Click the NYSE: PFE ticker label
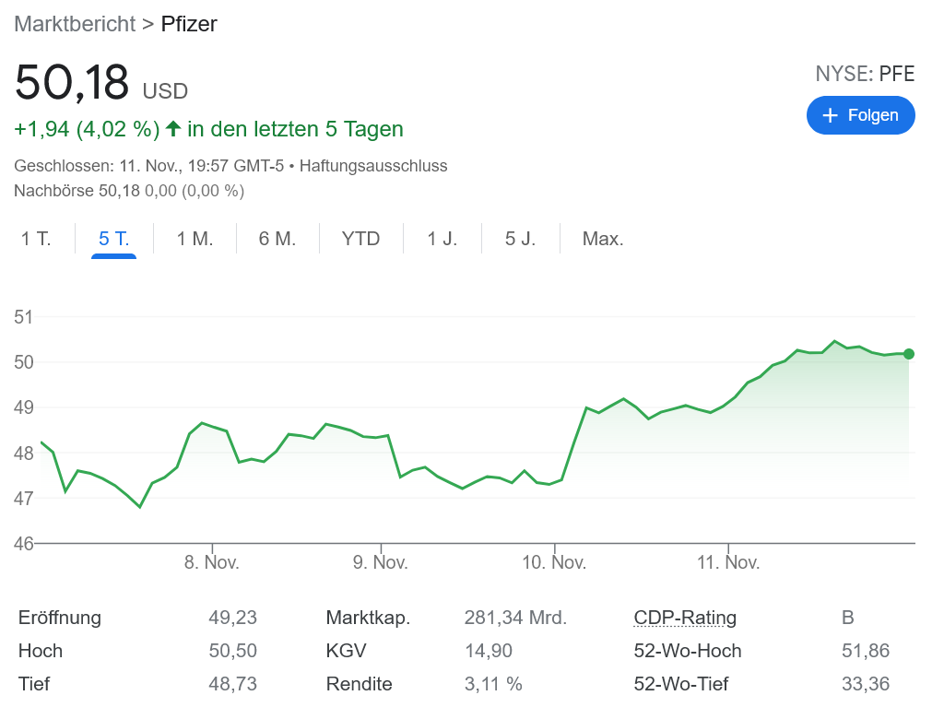The image size is (944, 719). pos(865,75)
